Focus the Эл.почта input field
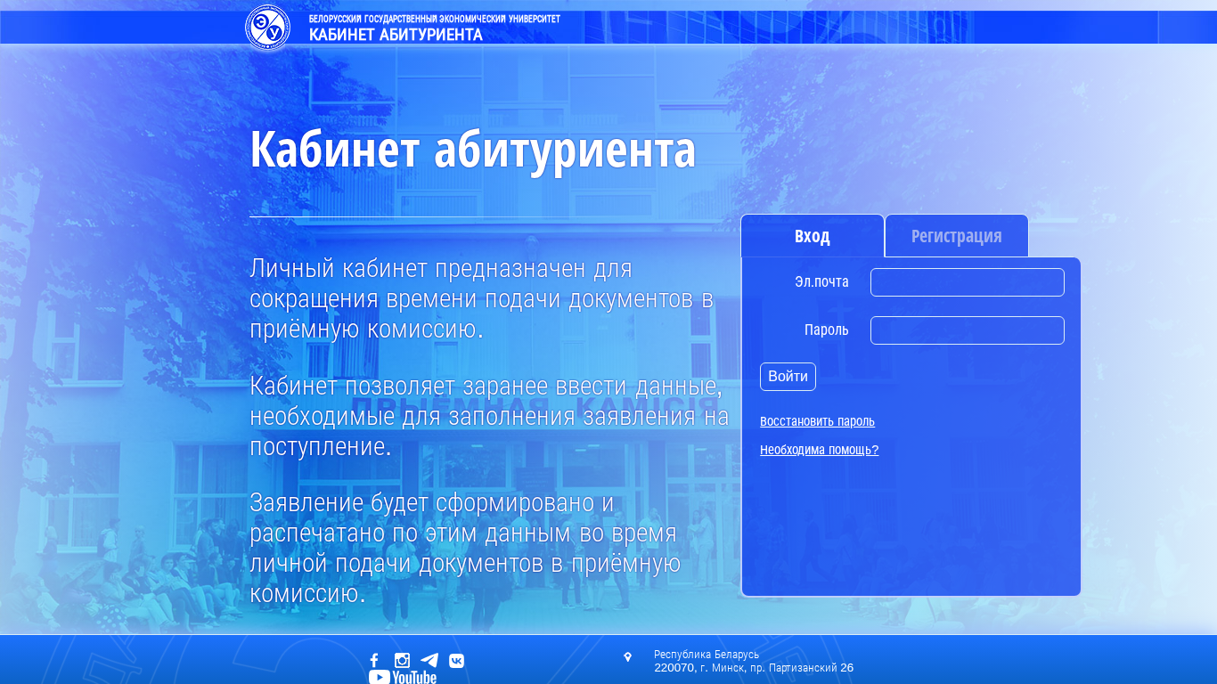Viewport: 1217px width, 684px height. coord(968,282)
